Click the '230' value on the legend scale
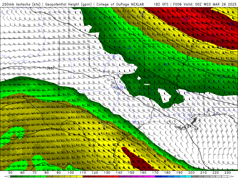The image size is (238, 178). [x=228, y=173]
